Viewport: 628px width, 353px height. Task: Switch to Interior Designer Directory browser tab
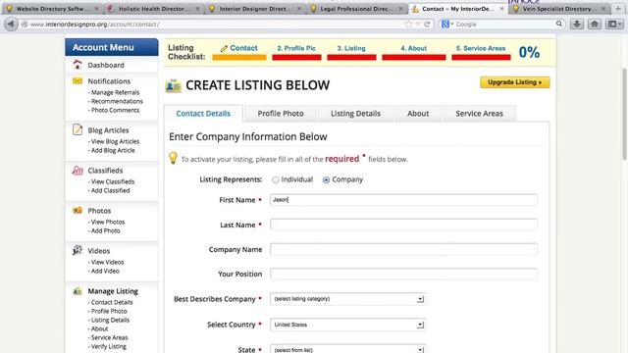(x=255, y=9)
